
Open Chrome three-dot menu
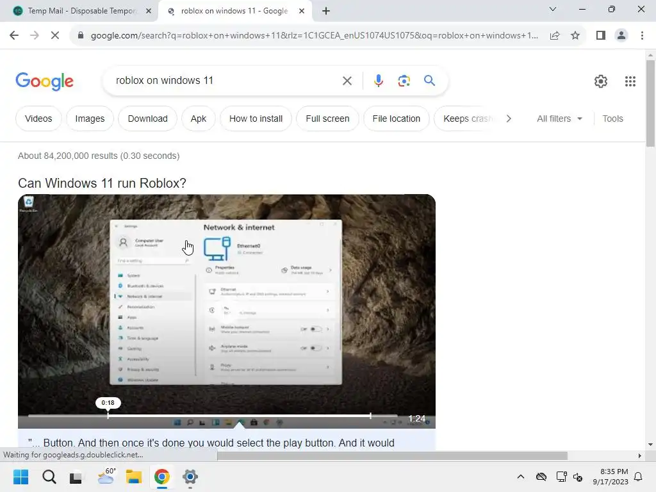click(642, 36)
